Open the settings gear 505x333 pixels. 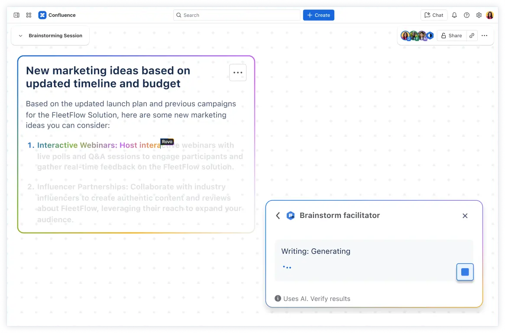pyautogui.click(x=479, y=15)
